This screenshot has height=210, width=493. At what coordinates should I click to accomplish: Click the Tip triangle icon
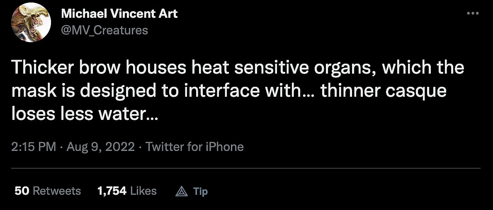pos(182,191)
